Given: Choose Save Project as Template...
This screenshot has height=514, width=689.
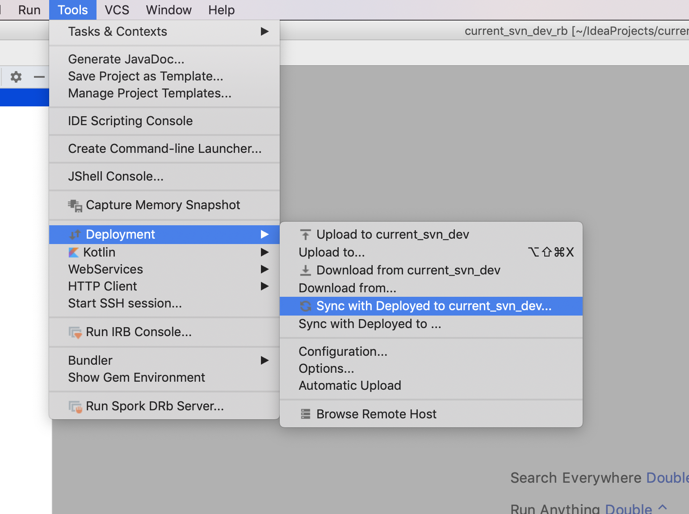Looking at the screenshot, I should (x=164, y=76).
